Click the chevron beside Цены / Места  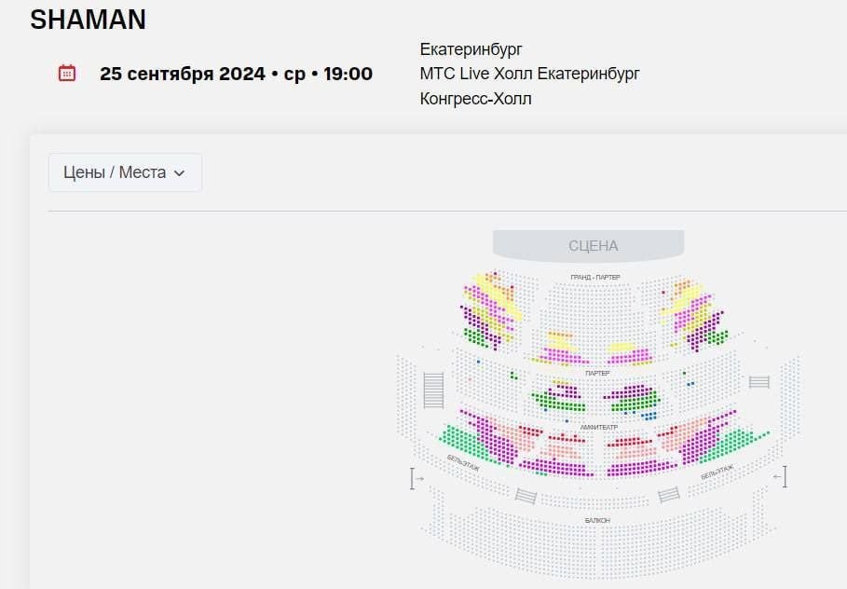[x=179, y=173]
